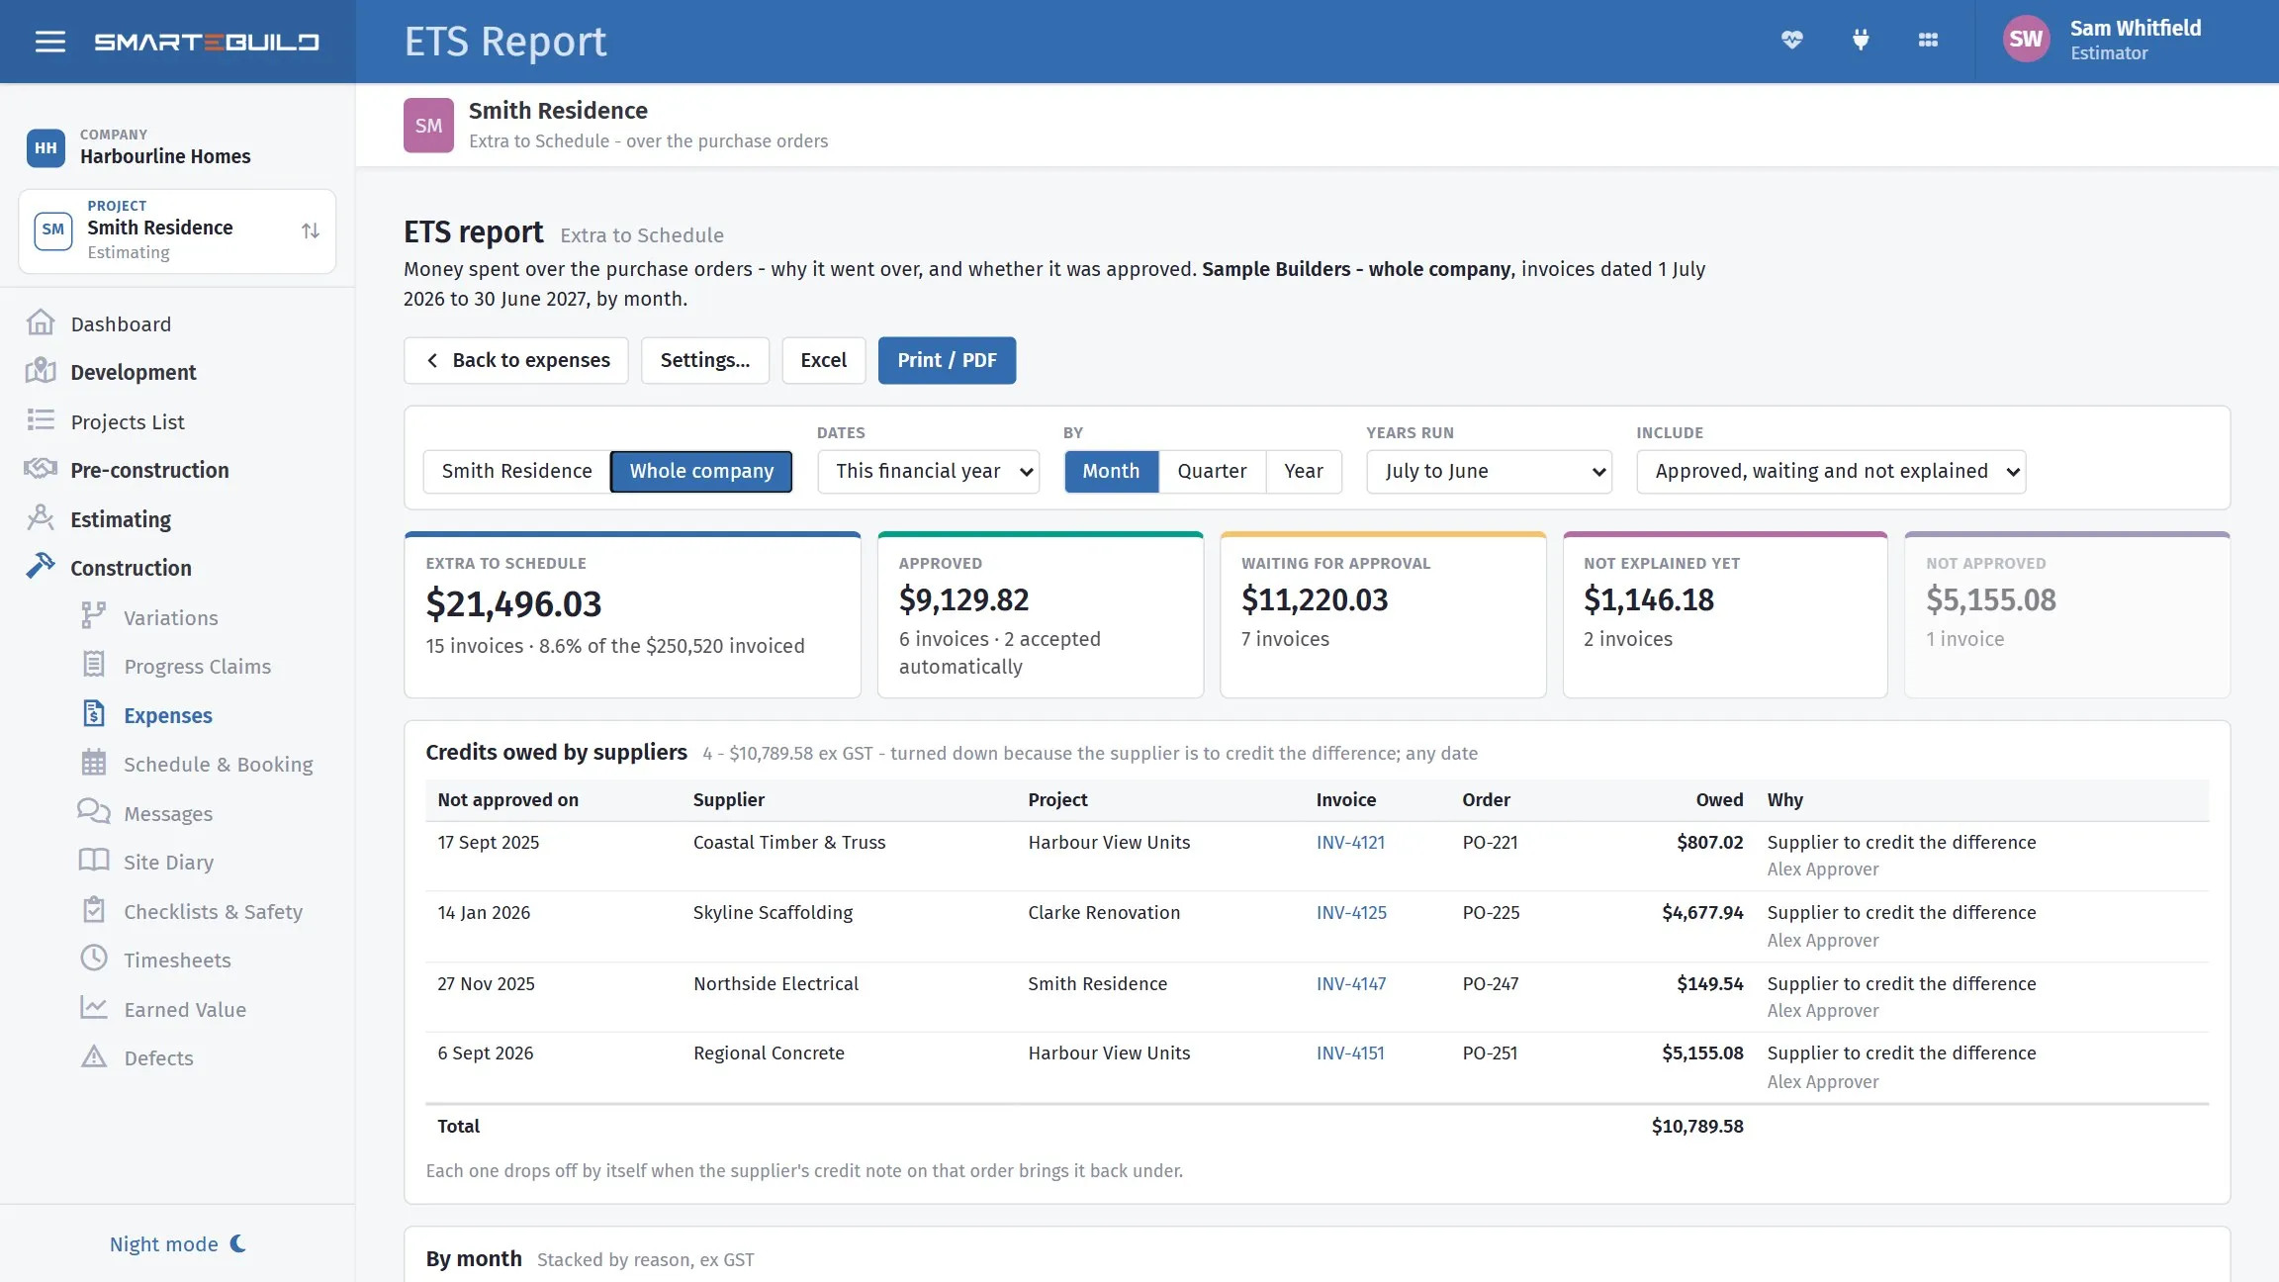Click the Projects List icon
Image resolution: width=2279 pixels, height=1282 pixels.
(41, 421)
